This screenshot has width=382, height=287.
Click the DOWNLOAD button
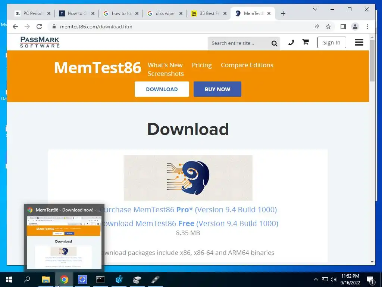162,89
